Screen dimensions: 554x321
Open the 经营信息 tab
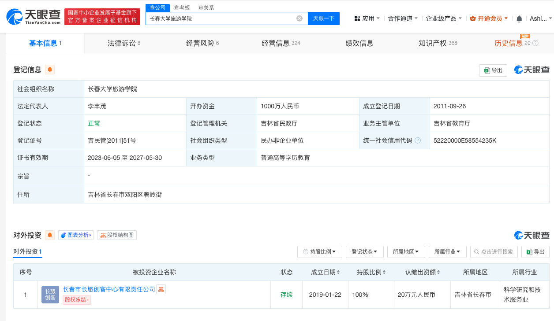[x=281, y=43]
